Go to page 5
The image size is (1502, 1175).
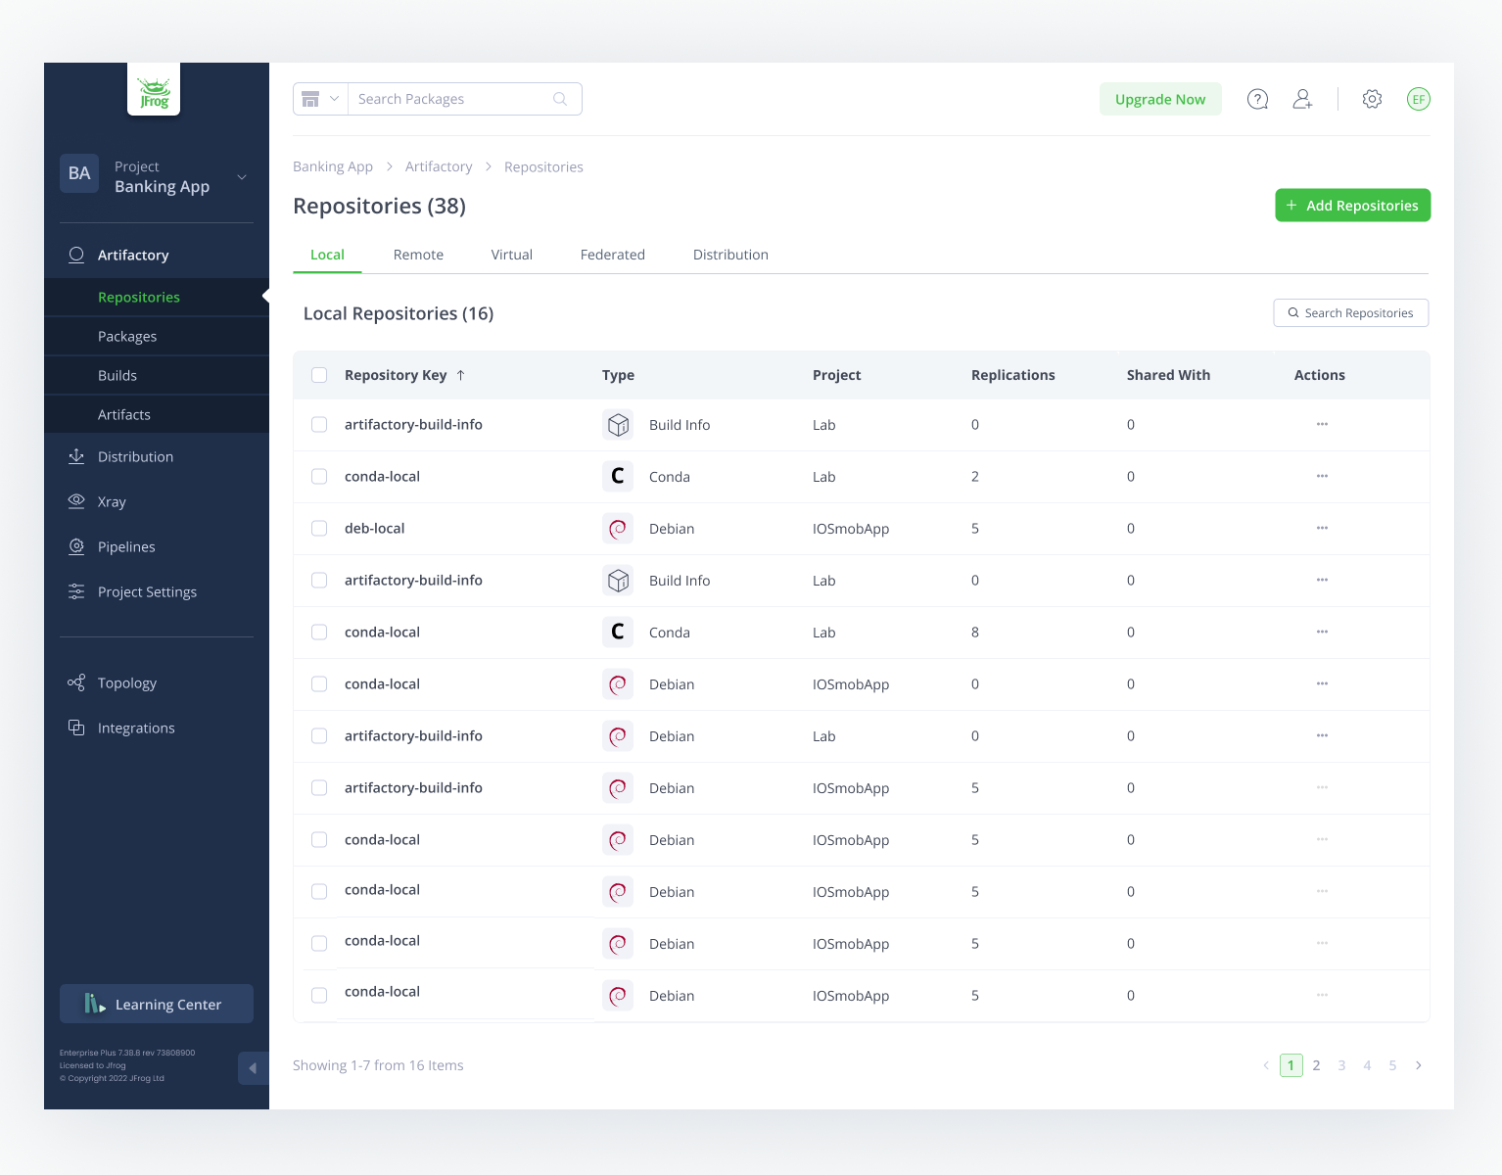click(1392, 1065)
